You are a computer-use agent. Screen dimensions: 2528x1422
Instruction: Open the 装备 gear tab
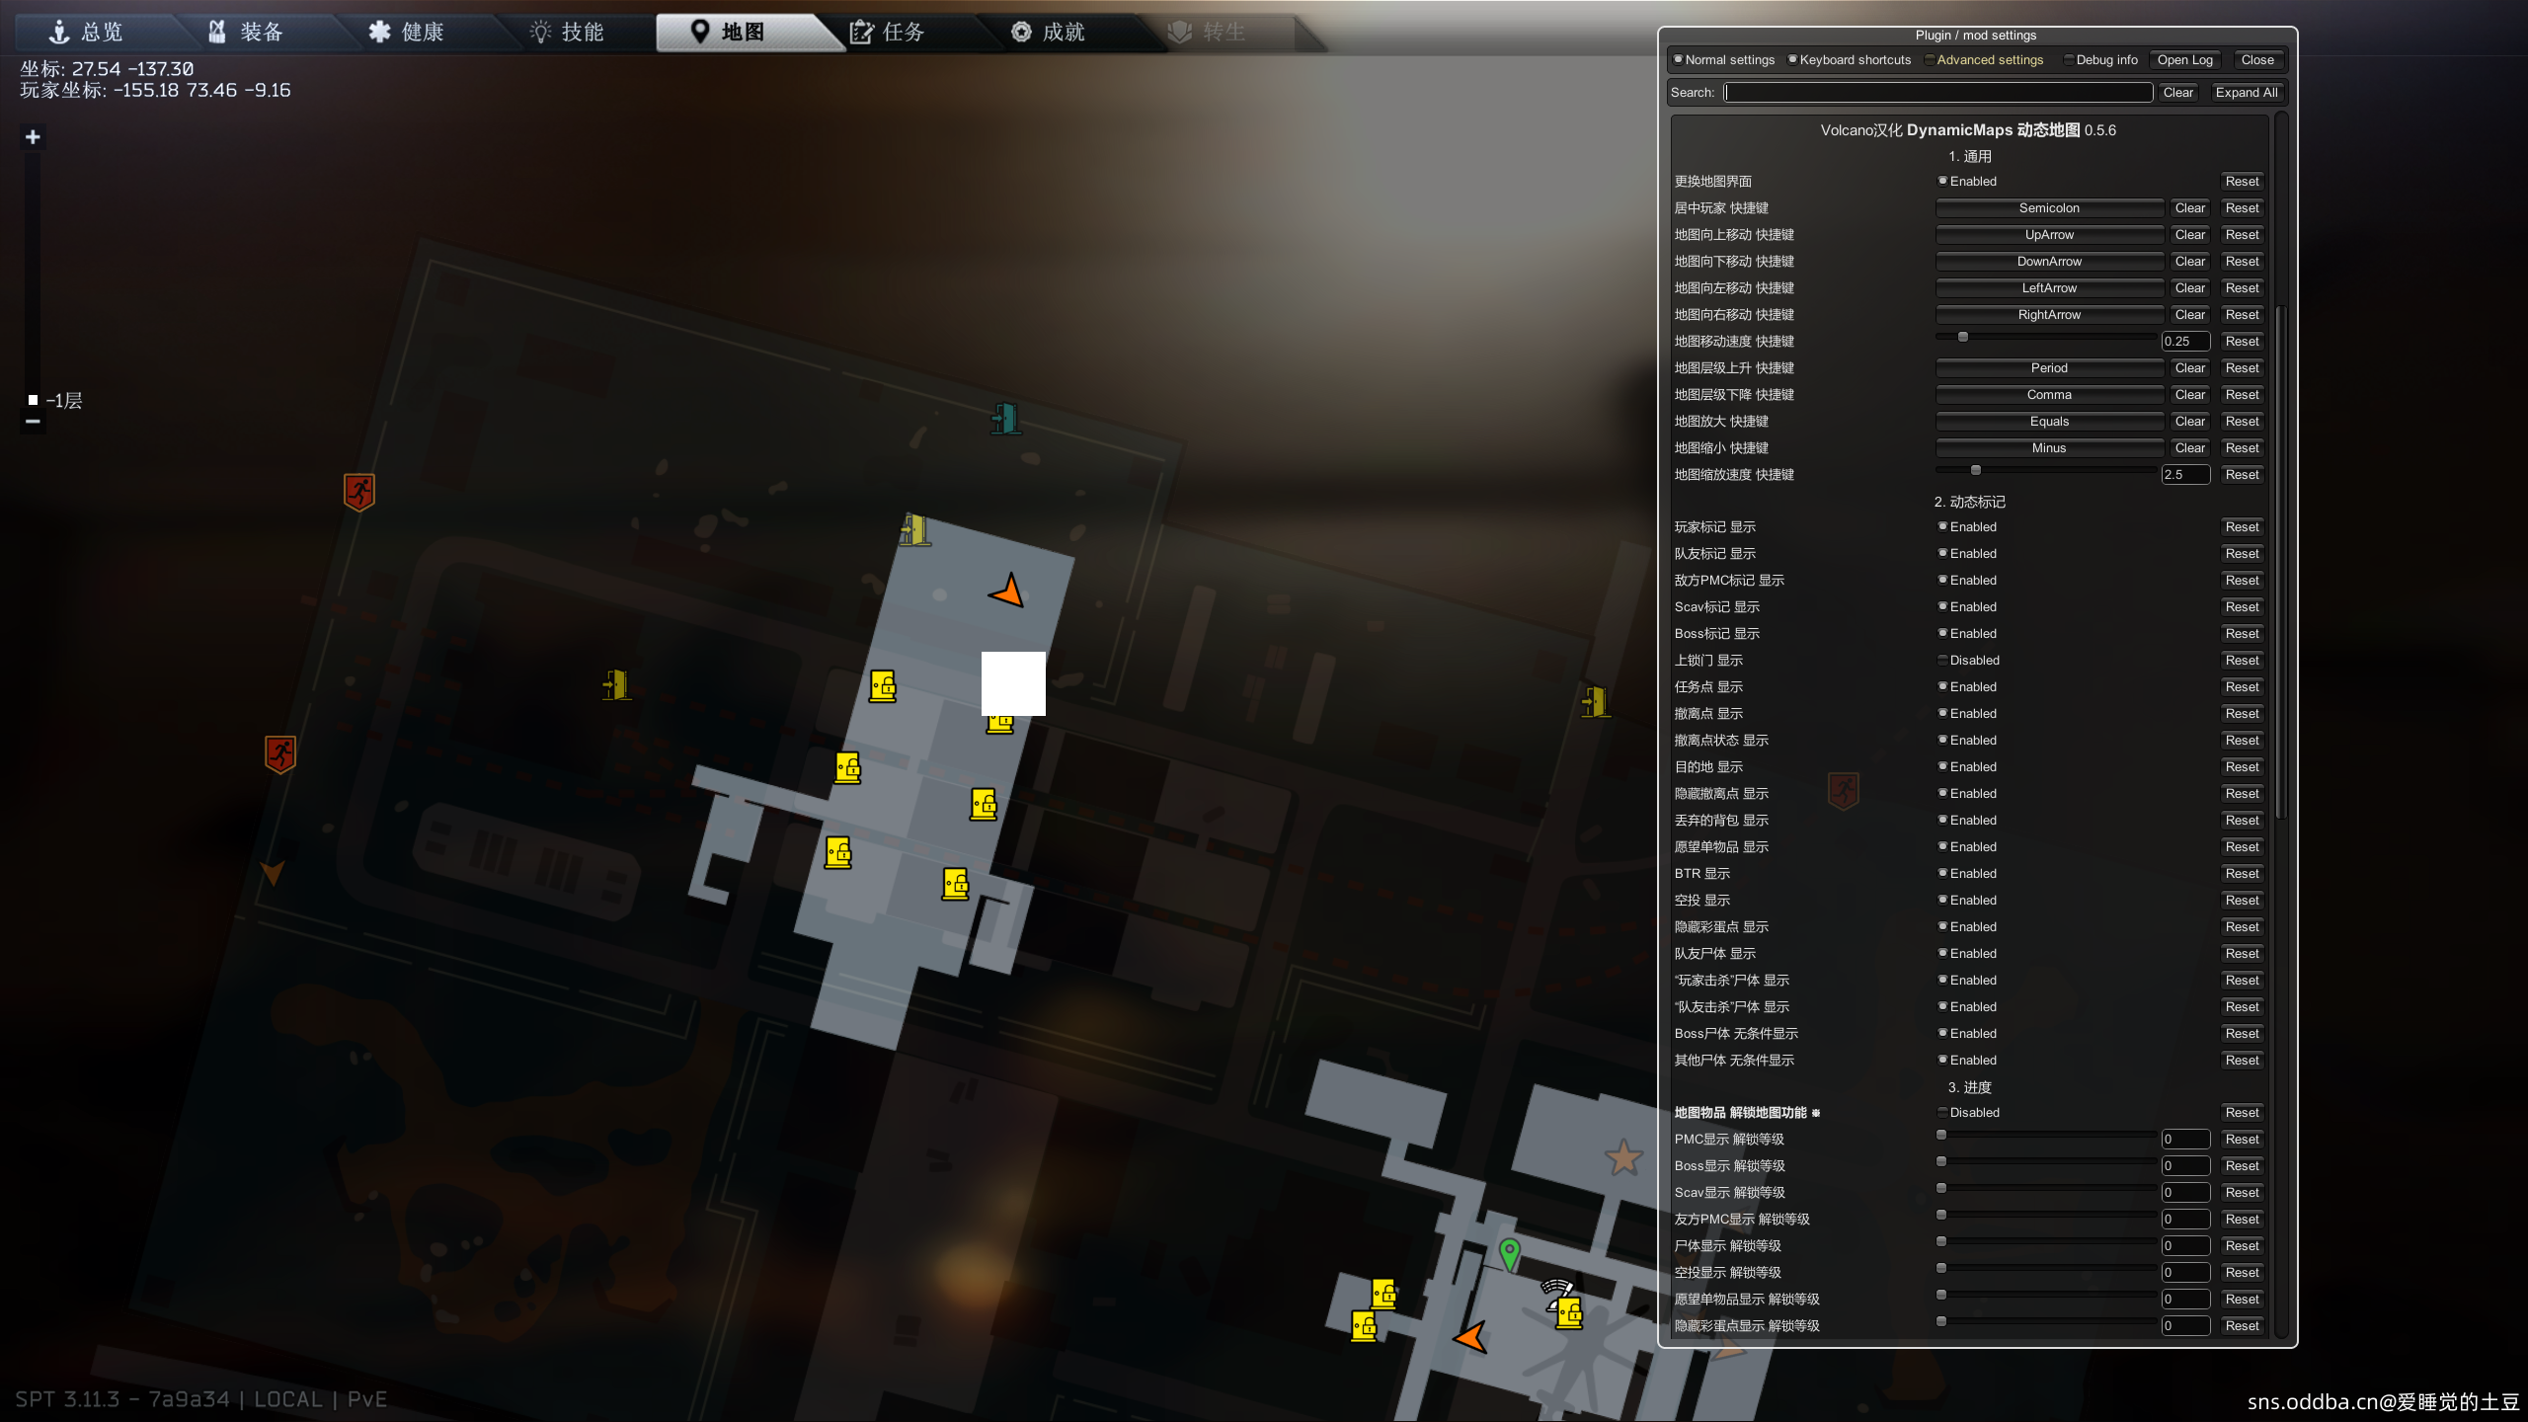click(246, 33)
